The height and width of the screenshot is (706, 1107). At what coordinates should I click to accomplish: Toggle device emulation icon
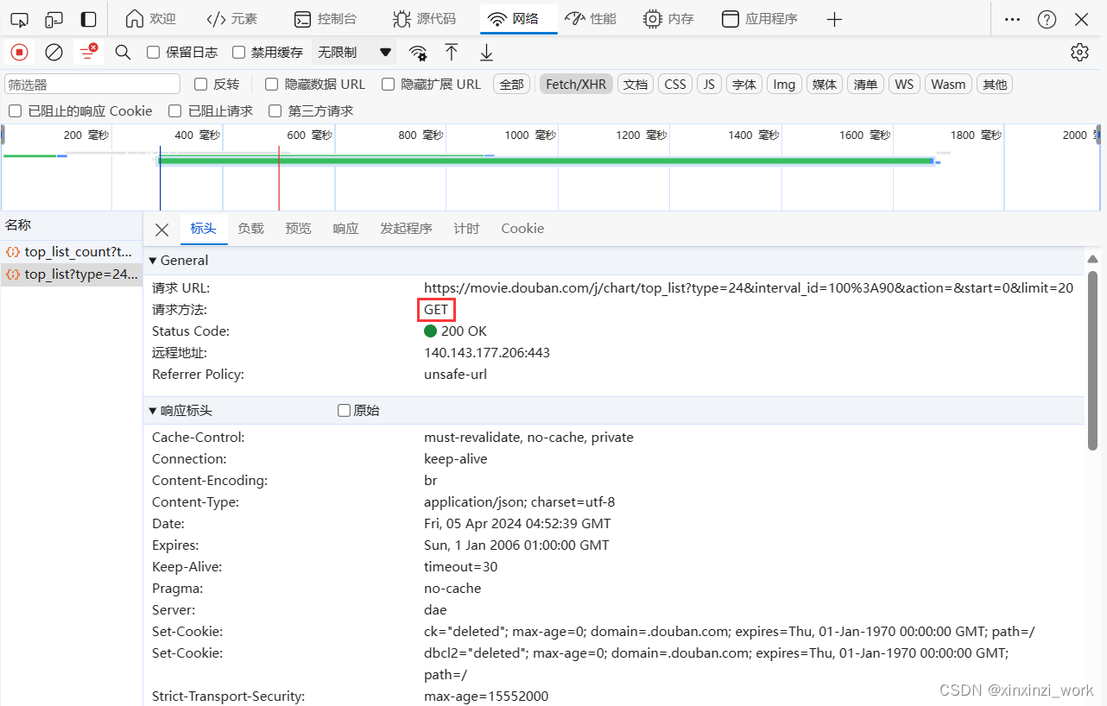[54, 19]
